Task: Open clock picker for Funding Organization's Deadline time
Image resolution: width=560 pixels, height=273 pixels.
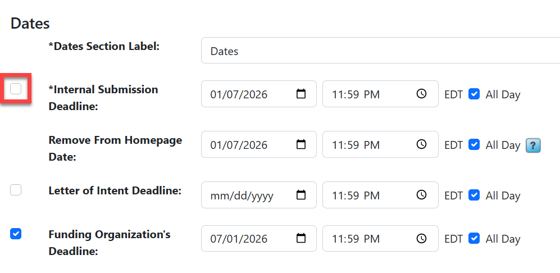Action: [421, 238]
